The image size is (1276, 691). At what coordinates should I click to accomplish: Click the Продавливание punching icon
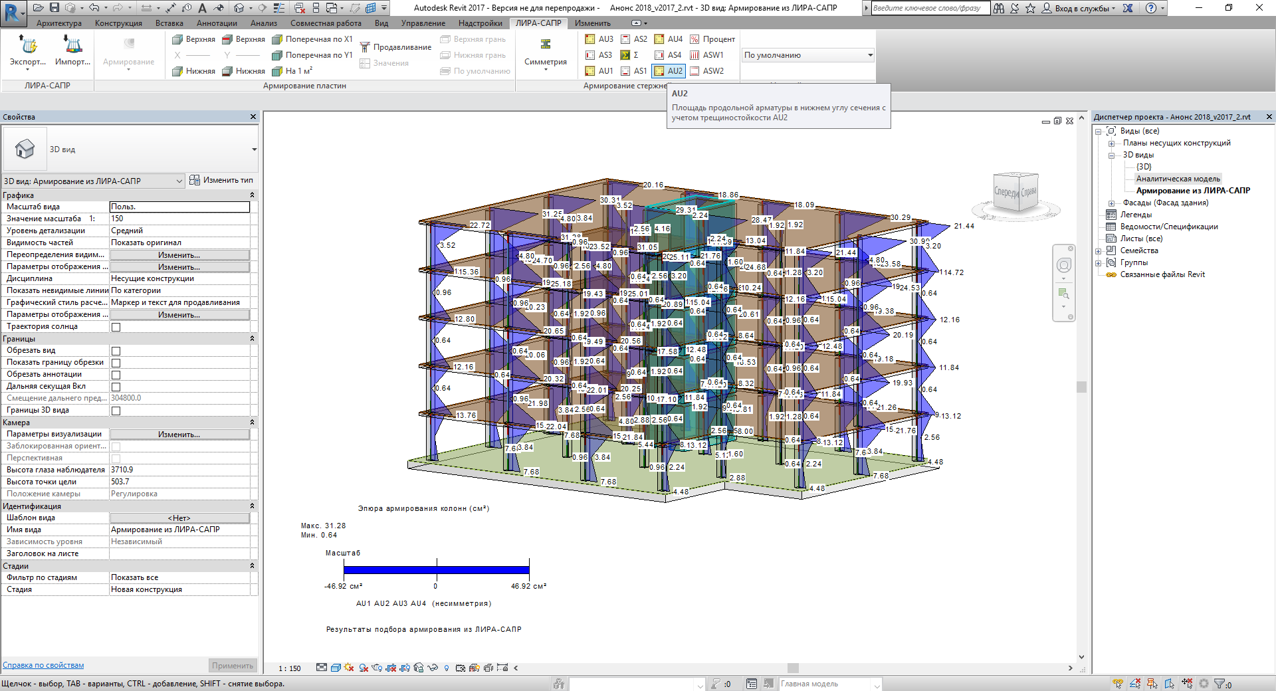point(365,47)
